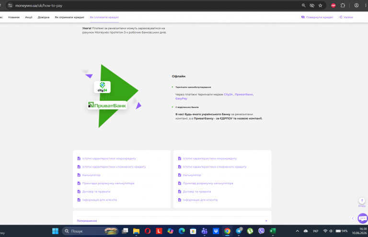Open the Wi-Fi network tray icon
Viewport: 368px width, 237px height.
click(x=325, y=231)
